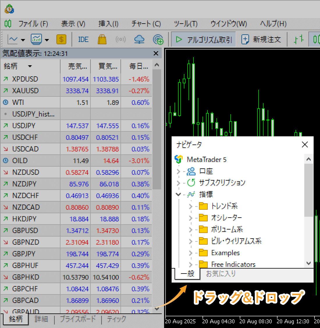The image size is (320, 328).
Task: Click the gold dollar sign toolbar icon
Action: tap(61, 39)
